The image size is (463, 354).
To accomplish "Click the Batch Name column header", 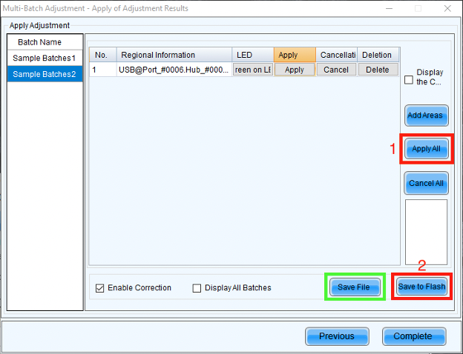I will click(x=45, y=42).
